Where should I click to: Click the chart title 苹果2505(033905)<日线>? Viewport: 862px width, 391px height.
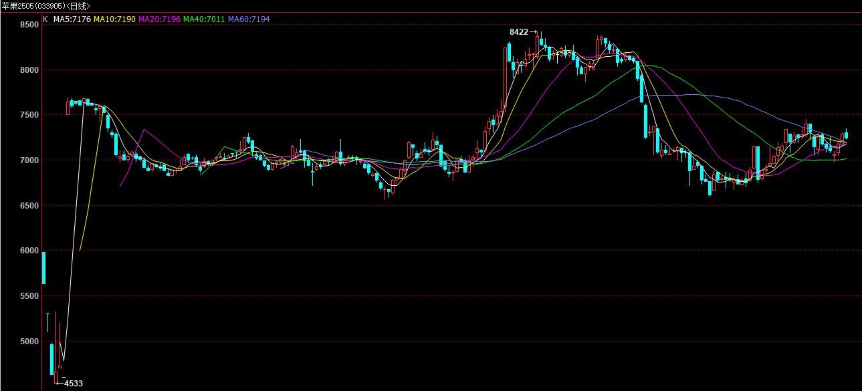[x=46, y=5]
